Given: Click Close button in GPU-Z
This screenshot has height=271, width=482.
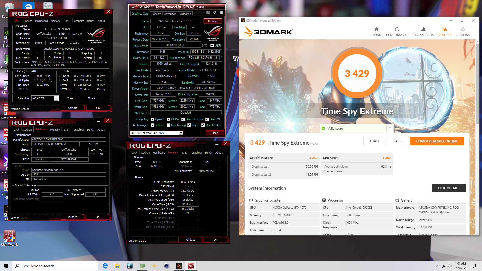Looking at the screenshot, I should tap(215, 133).
